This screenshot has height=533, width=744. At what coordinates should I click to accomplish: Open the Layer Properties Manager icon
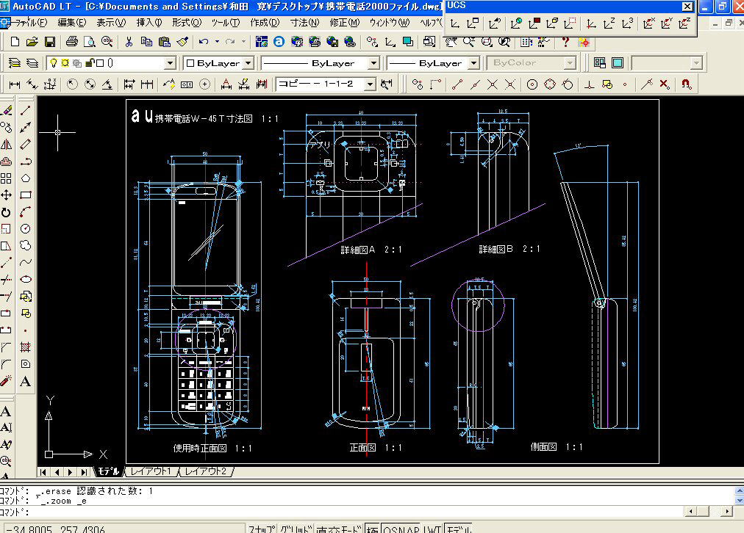tap(15, 63)
